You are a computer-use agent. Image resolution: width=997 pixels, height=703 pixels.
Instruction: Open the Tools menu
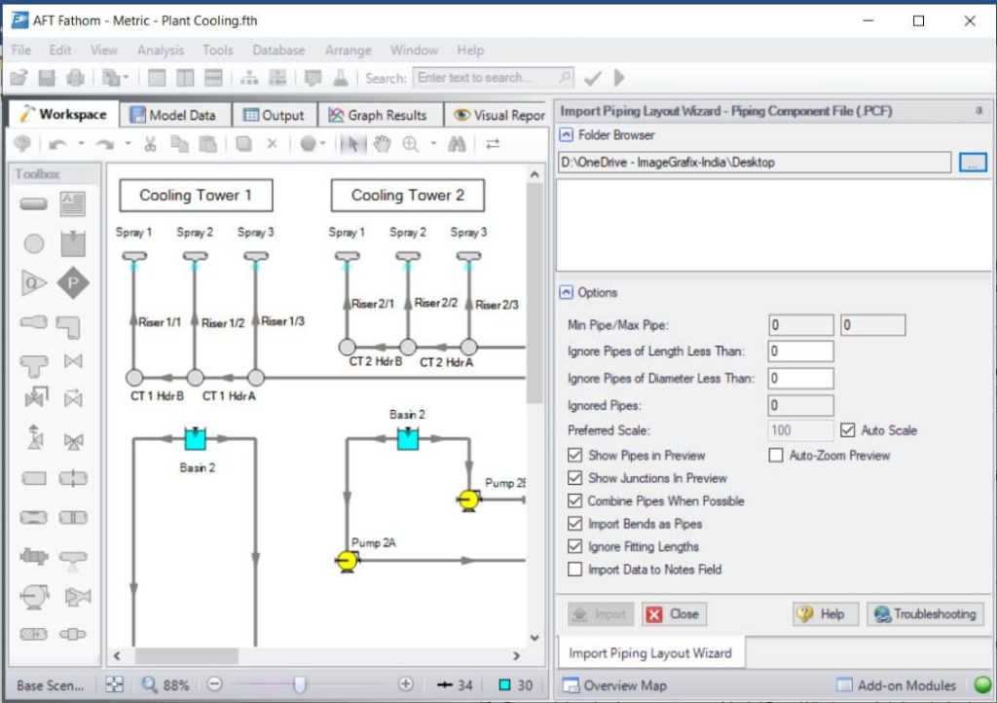(x=217, y=51)
